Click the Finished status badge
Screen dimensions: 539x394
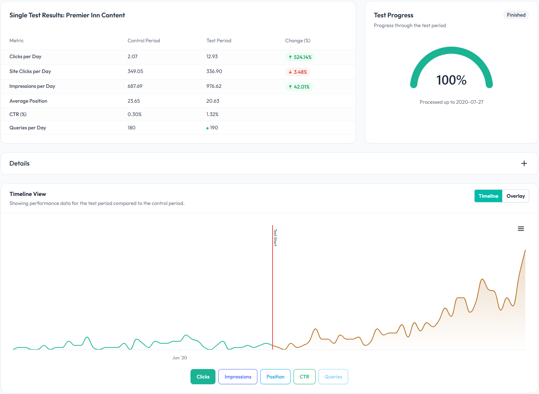(516, 15)
